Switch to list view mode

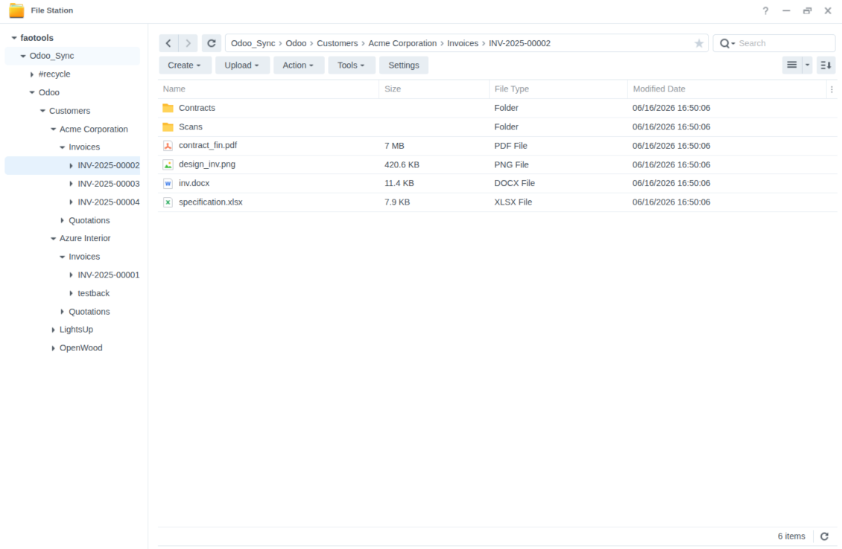[791, 65]
